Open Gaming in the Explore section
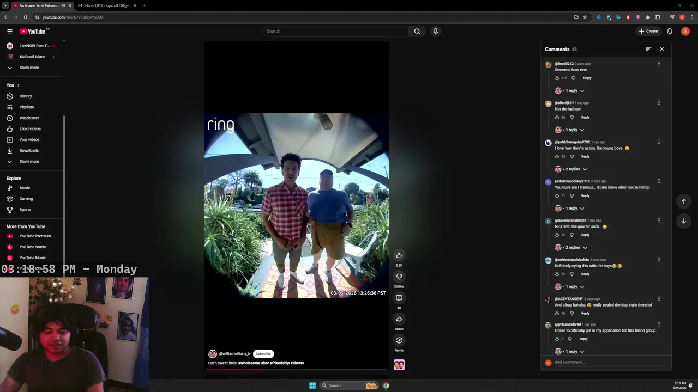This screenshot has height=392, width=698. coord(26,199)
